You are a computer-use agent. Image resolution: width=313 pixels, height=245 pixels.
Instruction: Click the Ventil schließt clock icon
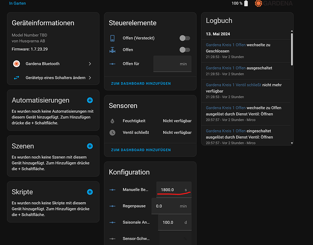pyautogui.click(x=113, y=132)
